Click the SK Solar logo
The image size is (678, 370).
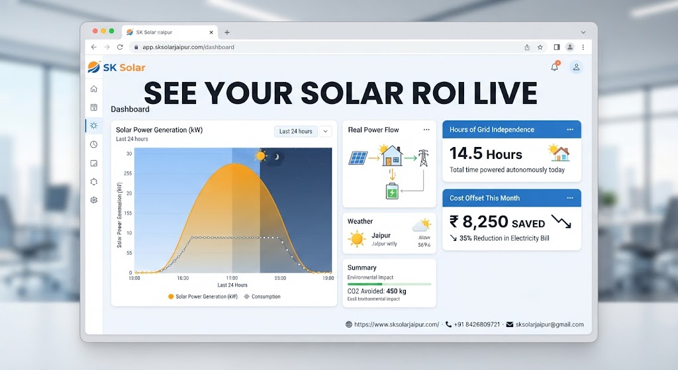(x=116, y=68)
